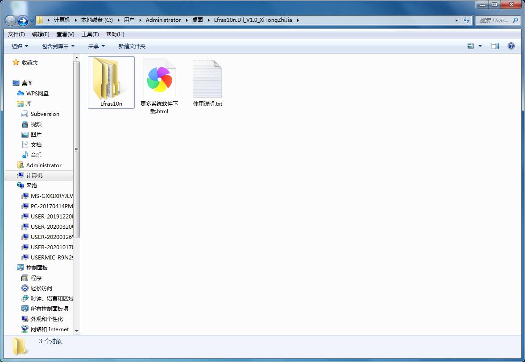The height and width of the screenshot is (362, 525).
Task: Click the Forward navigation arrow
Action: point(23,21)
